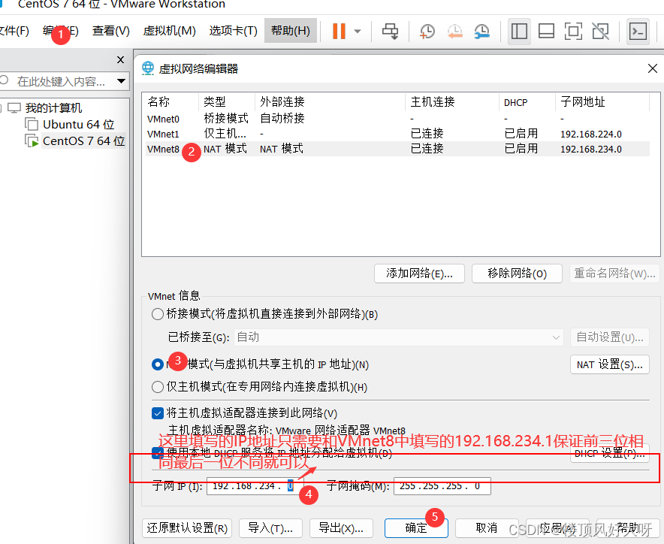Viewport: 664px width, 544px height.
Task: Open the 帮助(H) menu
Action: [290, 31]
